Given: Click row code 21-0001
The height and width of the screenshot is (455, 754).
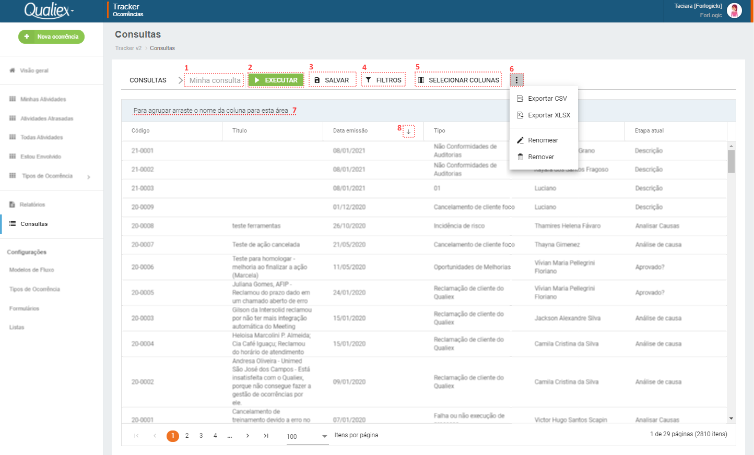Looking at the screenshot, I should pyautogui.click(x=143, y=151).
